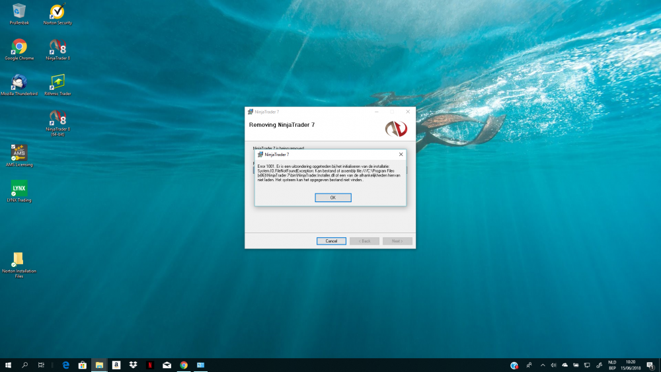Select the Norton Installation Files folder
Image resolution: width=661 pixels, height=372 pixels.
coord(19,259)
